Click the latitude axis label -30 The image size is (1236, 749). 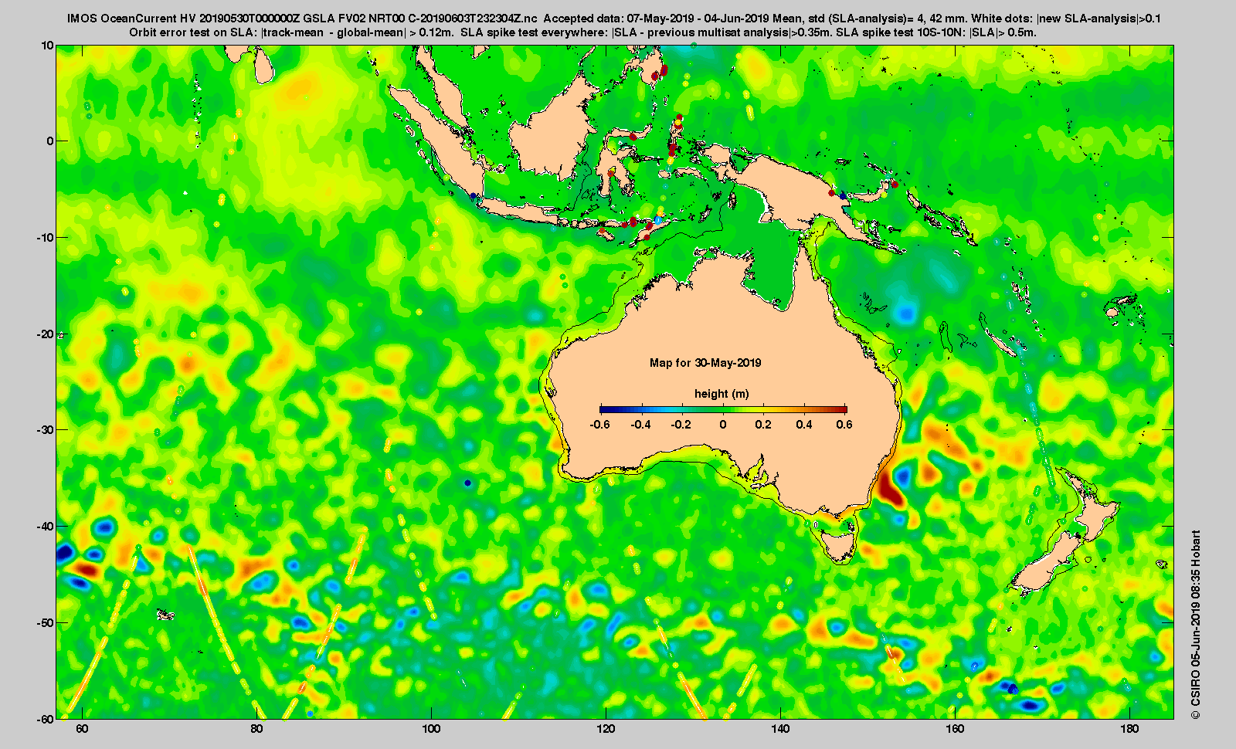(x=45, y=430)
